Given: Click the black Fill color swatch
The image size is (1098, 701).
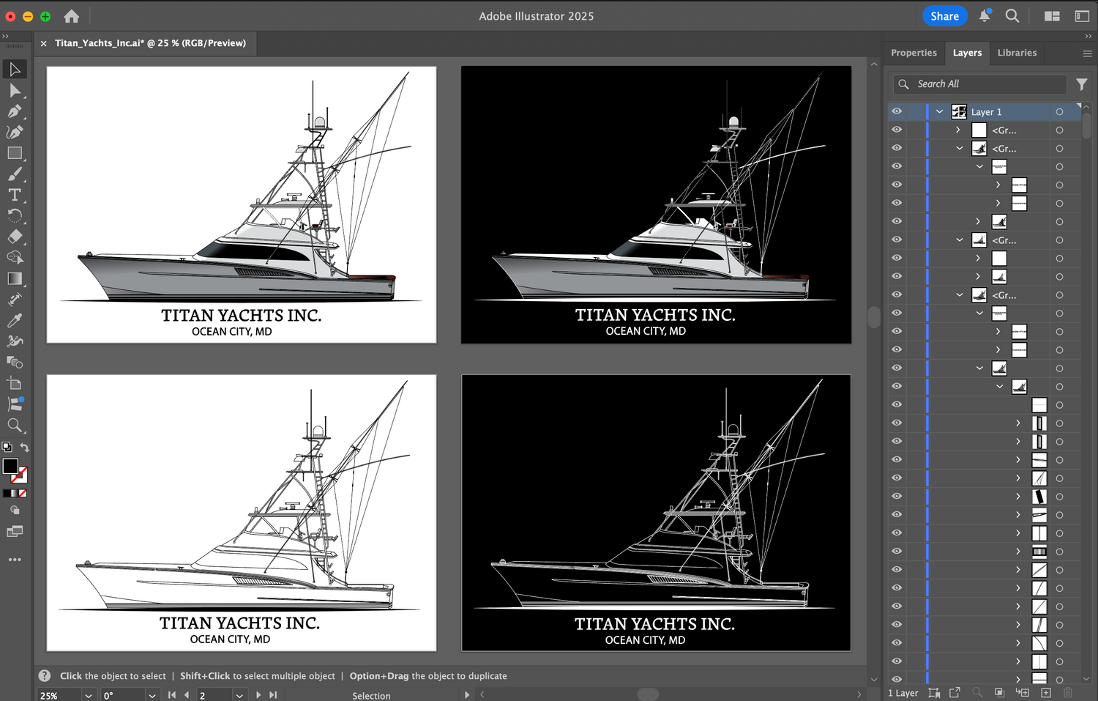Looking at the screenshot, I should point(10,467).
